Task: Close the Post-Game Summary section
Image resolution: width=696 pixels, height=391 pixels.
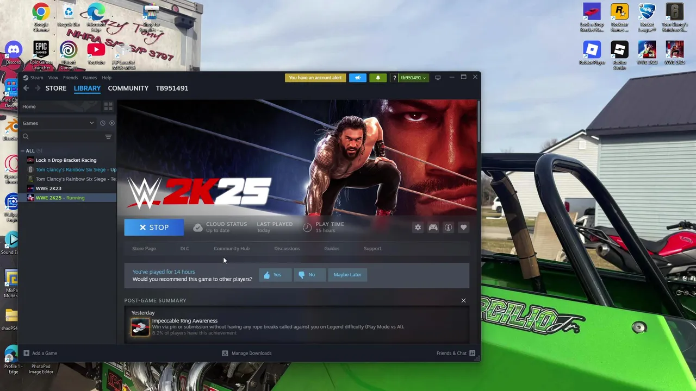Action: coord(463,300)
